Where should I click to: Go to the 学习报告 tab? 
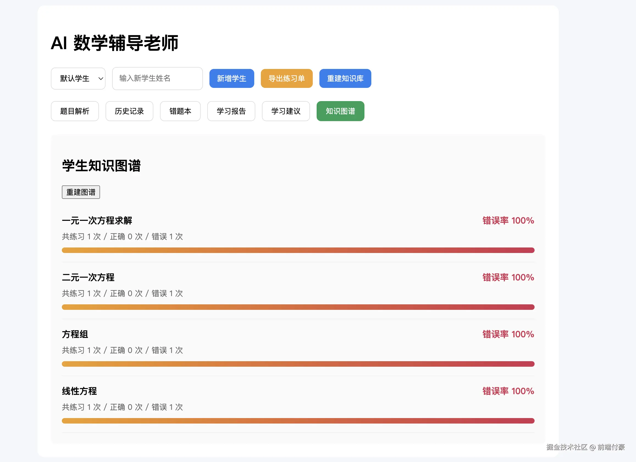click(x=231, y=111)
